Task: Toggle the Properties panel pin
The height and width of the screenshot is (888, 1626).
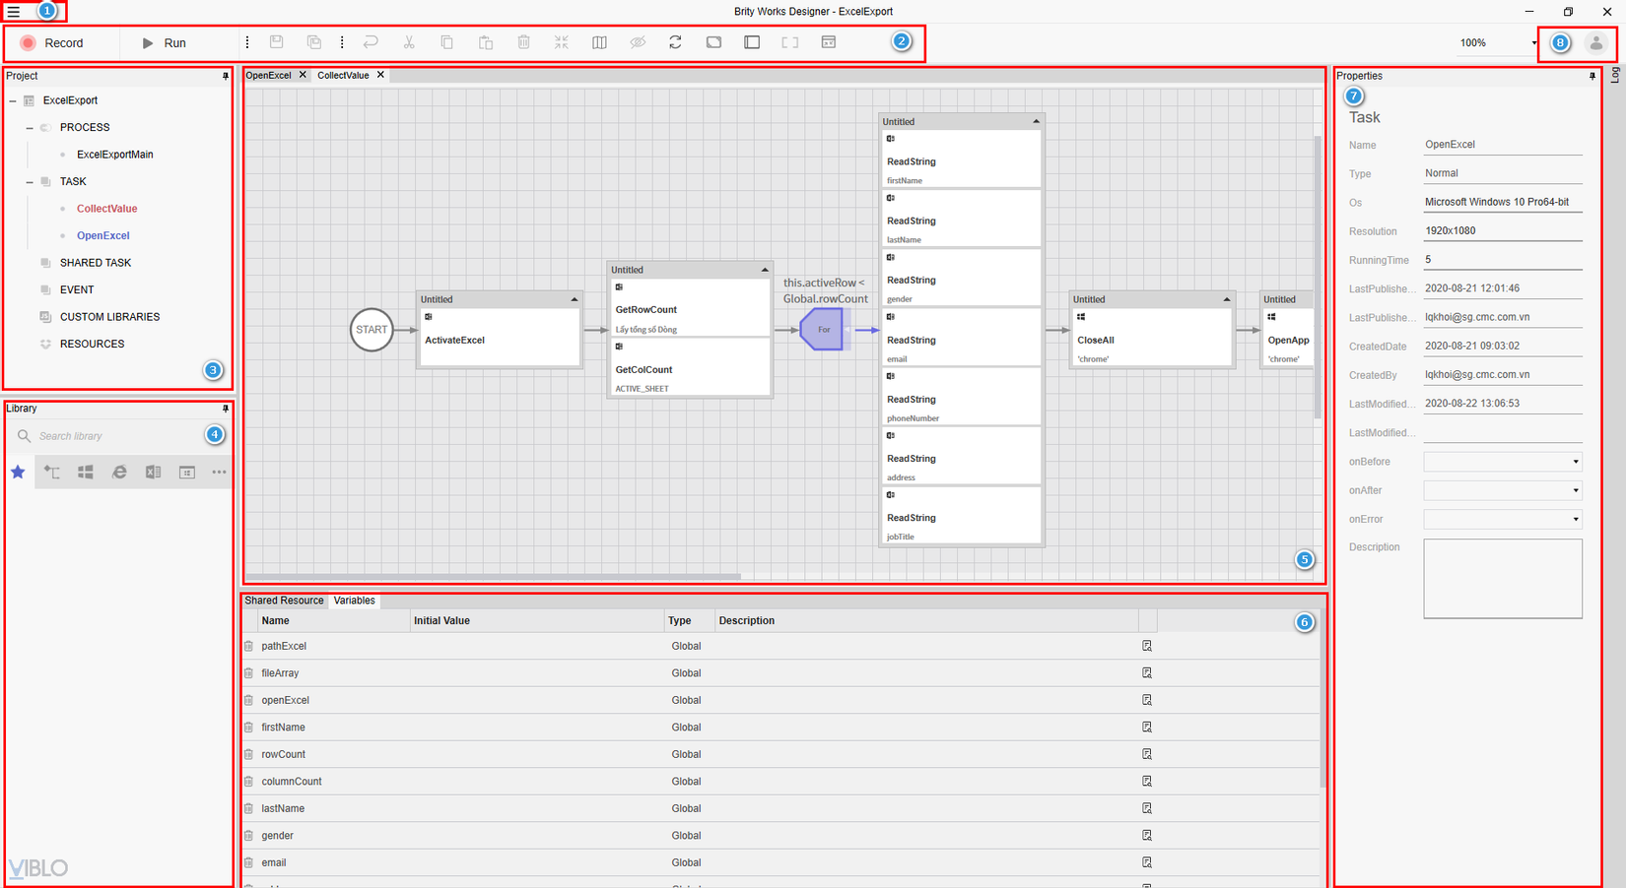Action: pos(1592,76)
